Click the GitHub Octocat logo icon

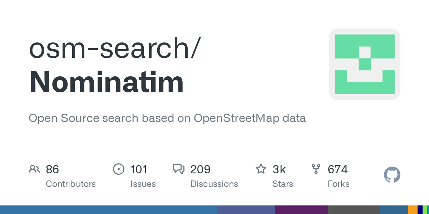click(x=392, y=175)
